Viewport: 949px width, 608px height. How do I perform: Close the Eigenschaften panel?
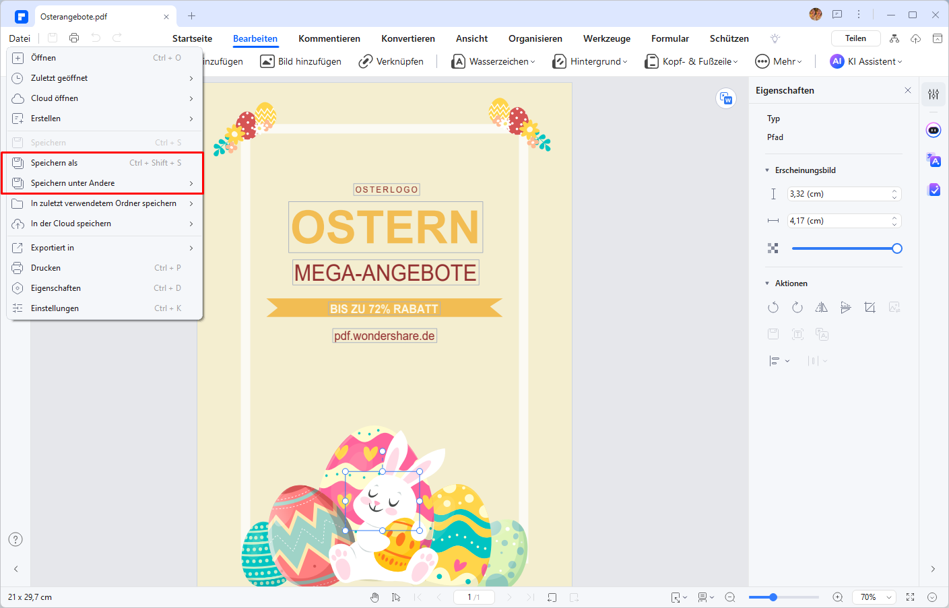[x=908, y=90]
